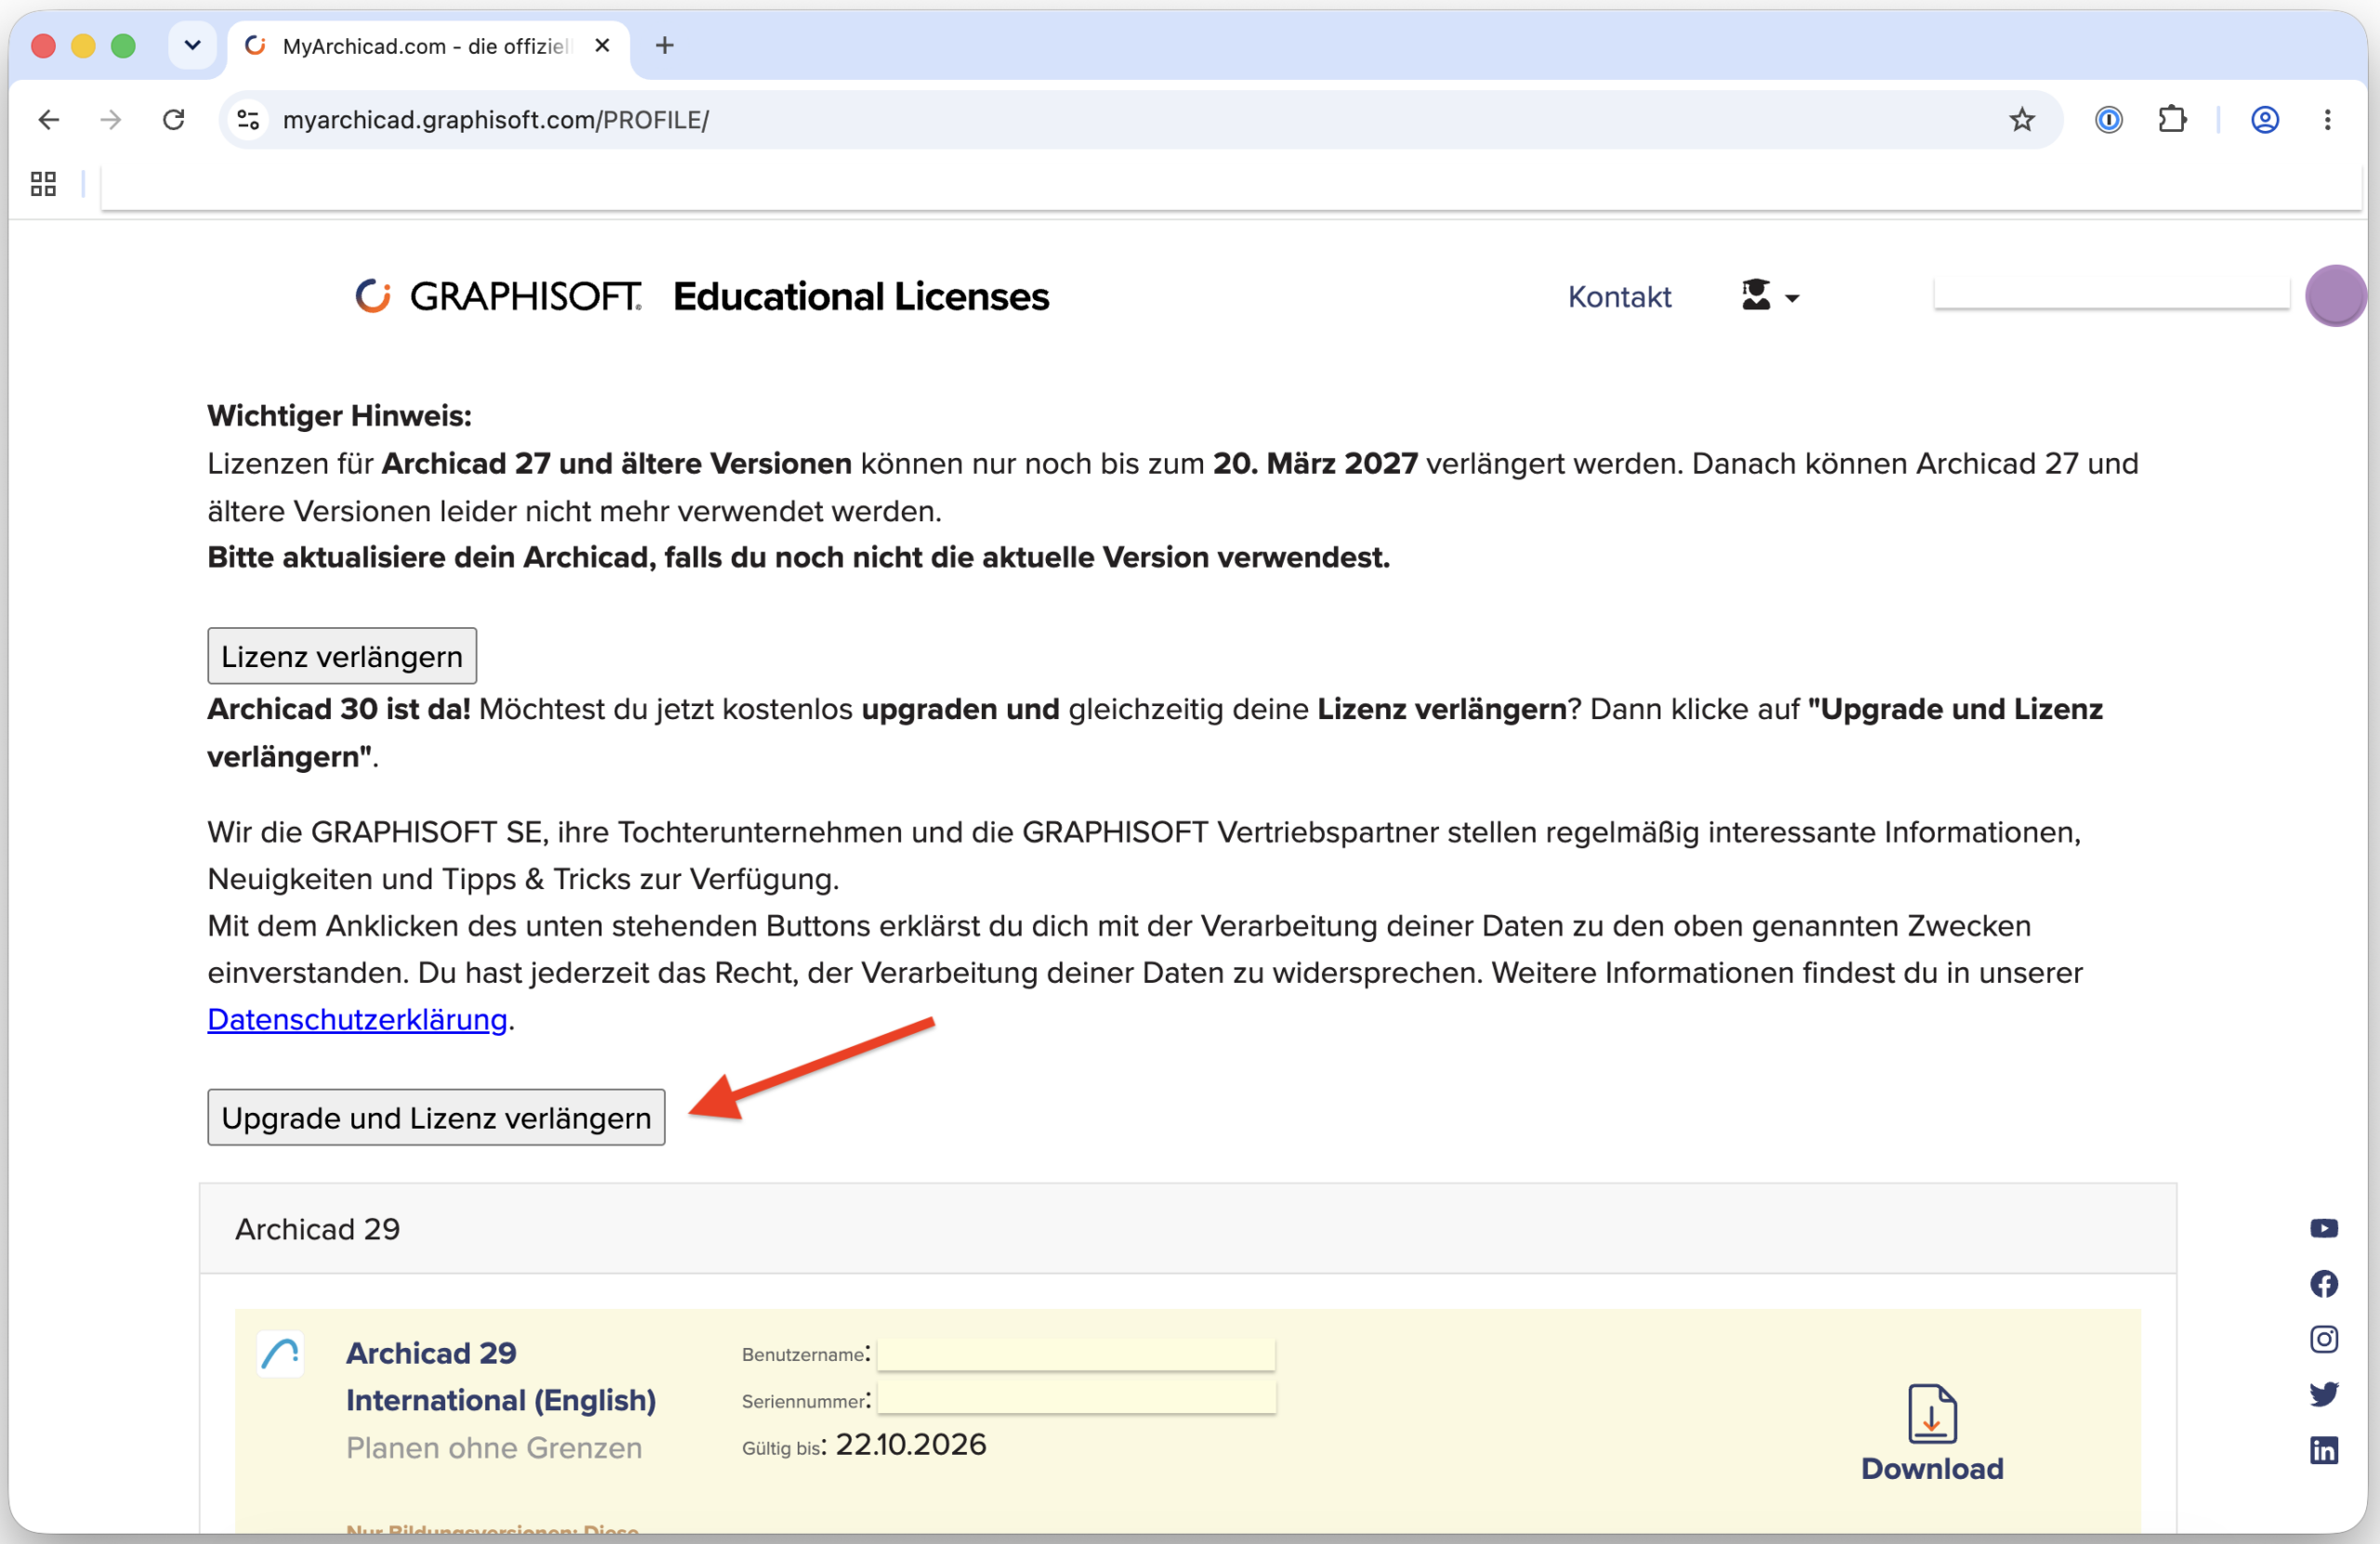Click the Archicad 29 International (English) title
The width and height of the screenshot is (2380, 1544).
click(x=501, y=1376)
